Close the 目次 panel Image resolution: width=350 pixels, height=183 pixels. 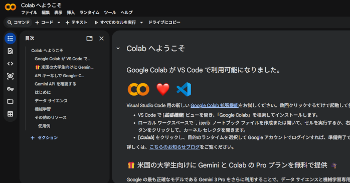(x=101, y=39)
